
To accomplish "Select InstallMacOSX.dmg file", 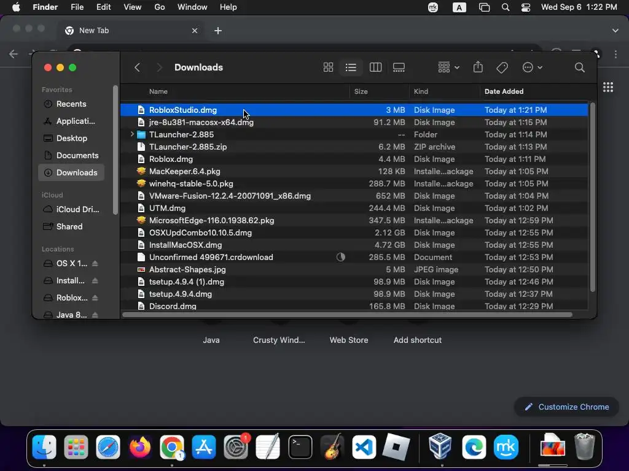I will tap(354, 245).
